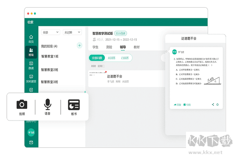Open the mail icon at sidebar bottom
The height and width of the screenshot is (155, 233).
pos(31,142)
